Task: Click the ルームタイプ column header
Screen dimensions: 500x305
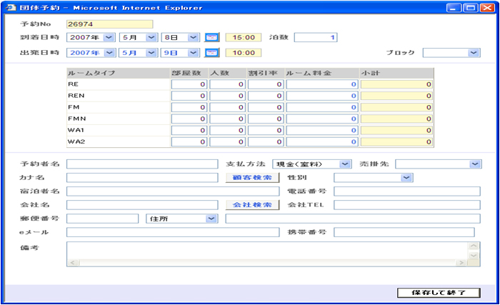Action: click(119, 73)
